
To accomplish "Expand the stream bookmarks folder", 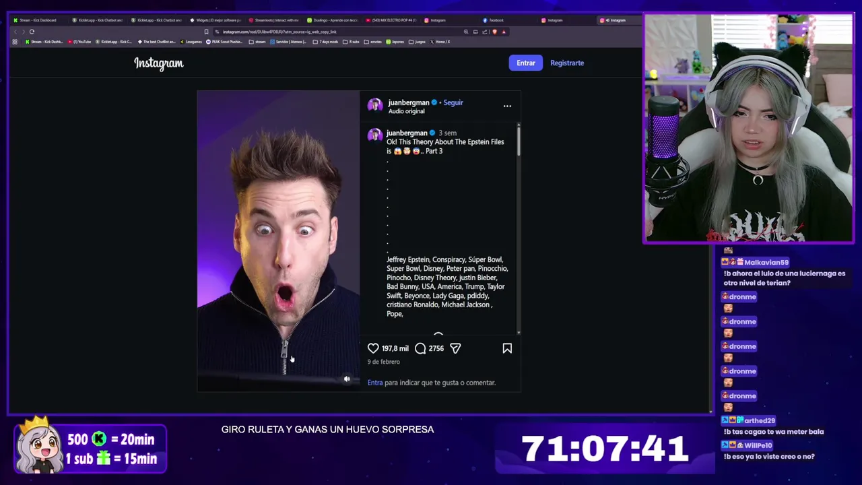I will pos(257,42).
